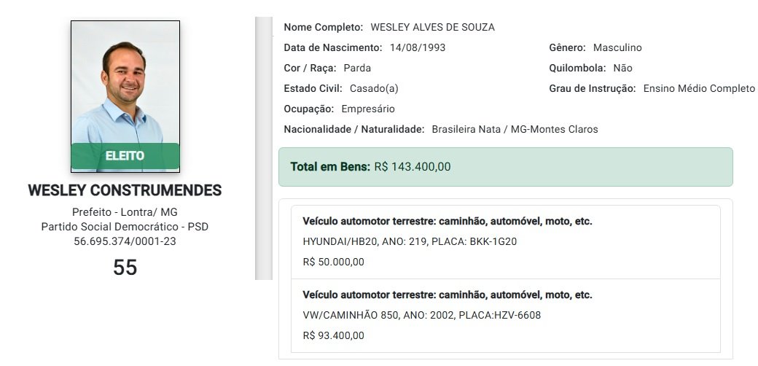
Task: Click the Ocupação value Empresário
Action: pos(368,109)
